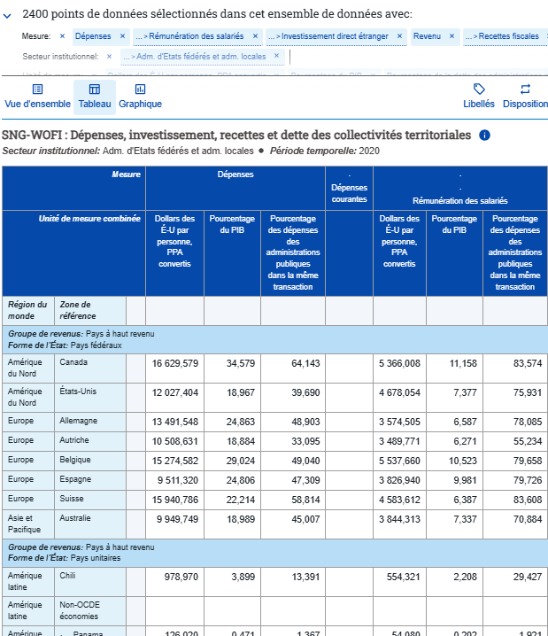548x636 pixels.
Task: Click the value 5 537,660 in Belgique row
Action: (x=399, y=461)
